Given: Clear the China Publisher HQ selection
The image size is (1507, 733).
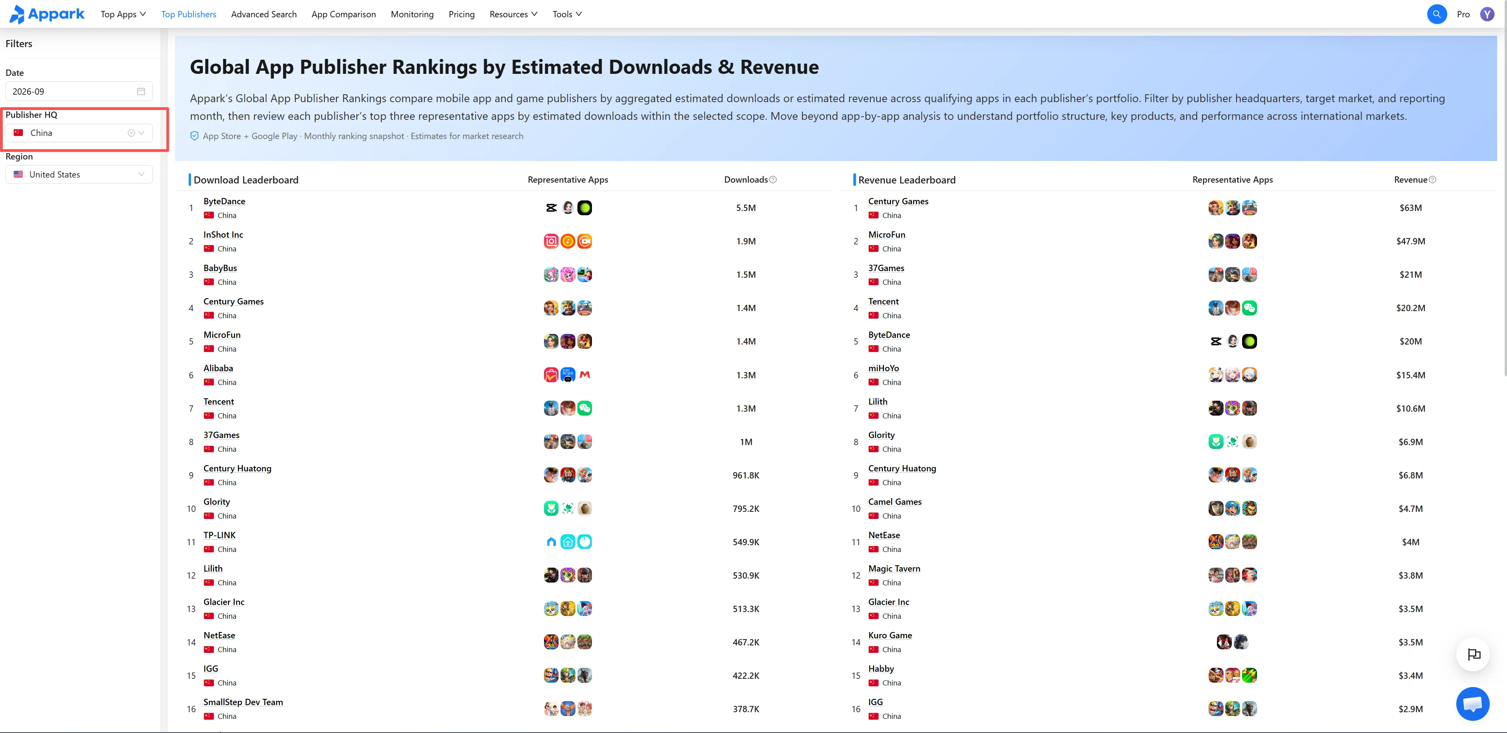Looking at the screenshot, I should [x=131, y=133].
